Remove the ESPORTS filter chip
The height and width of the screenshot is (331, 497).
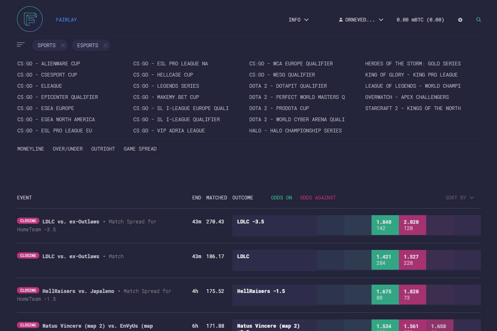click(x=106, y=46)
